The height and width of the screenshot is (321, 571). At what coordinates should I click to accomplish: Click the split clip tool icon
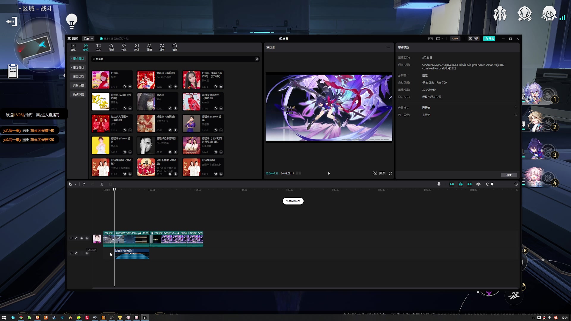pos(102,184)
